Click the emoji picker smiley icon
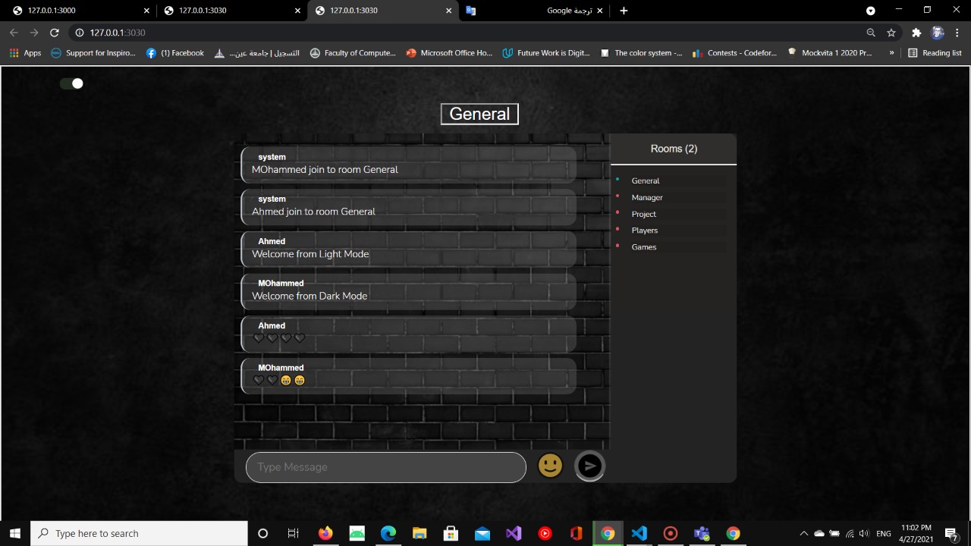Image resolution: width=971 pixels, height=546 pixels. point(550,466)
